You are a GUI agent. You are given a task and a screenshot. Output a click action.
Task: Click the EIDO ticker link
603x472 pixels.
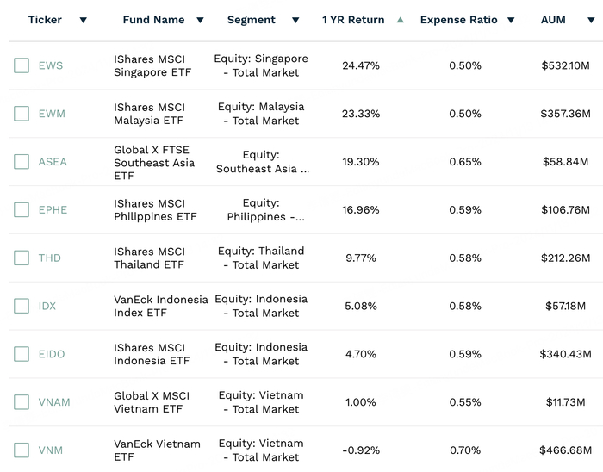pos(52,354)
